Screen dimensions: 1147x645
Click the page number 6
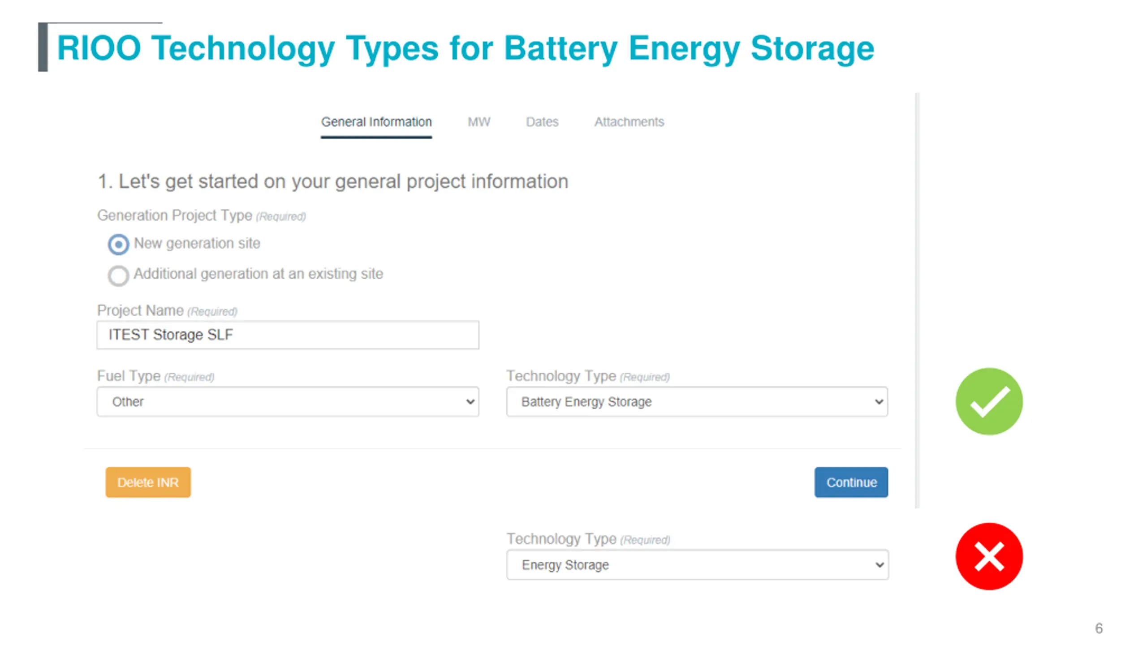coord(1099,628)
